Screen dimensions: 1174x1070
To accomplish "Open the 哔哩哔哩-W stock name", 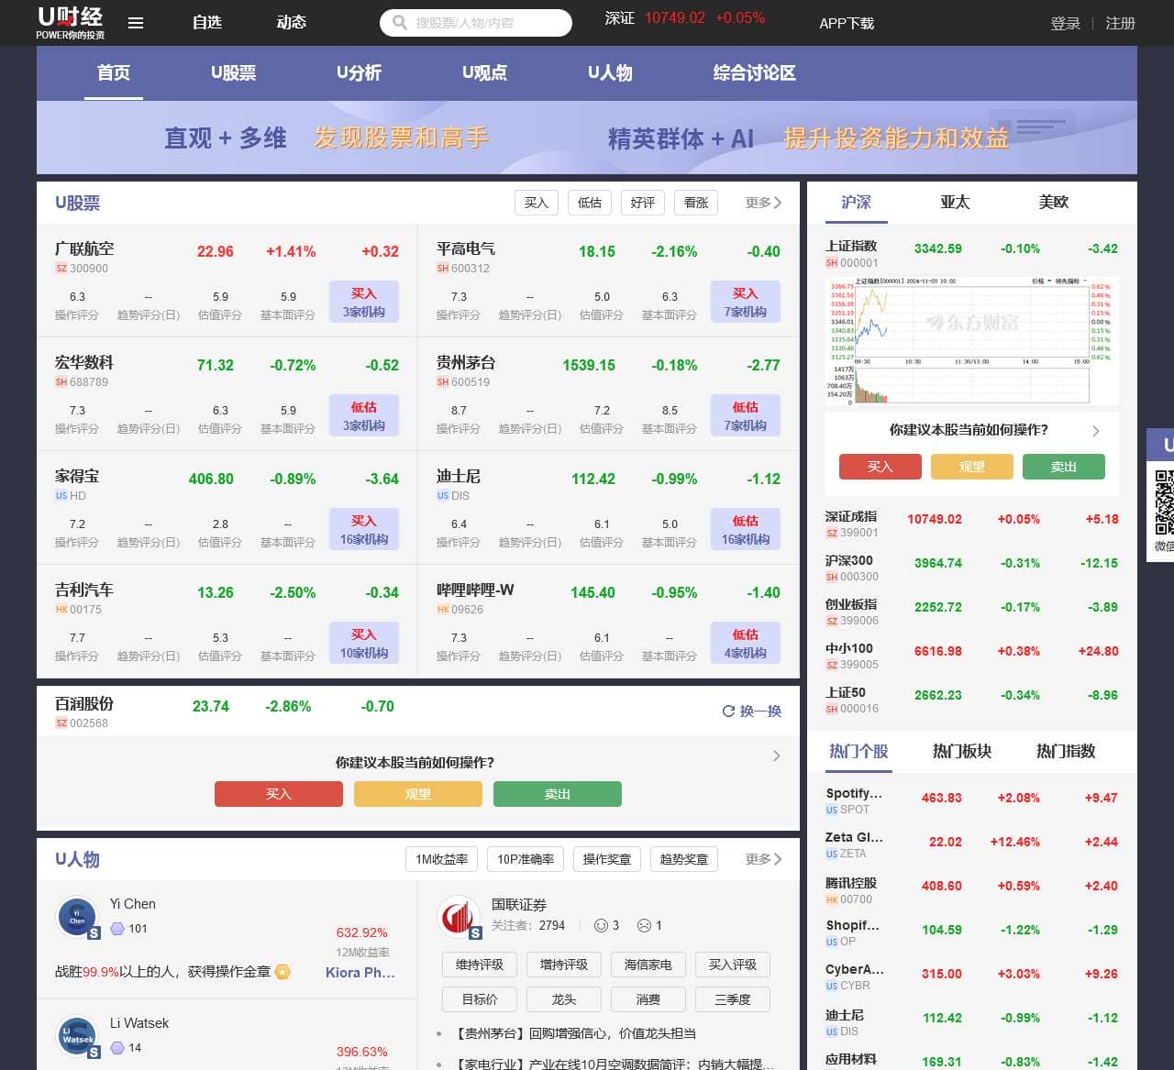I will 475,590.
